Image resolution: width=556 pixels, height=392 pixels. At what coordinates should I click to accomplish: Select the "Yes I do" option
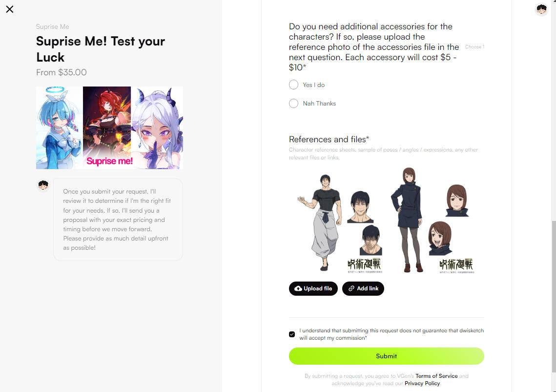point(293,85)
